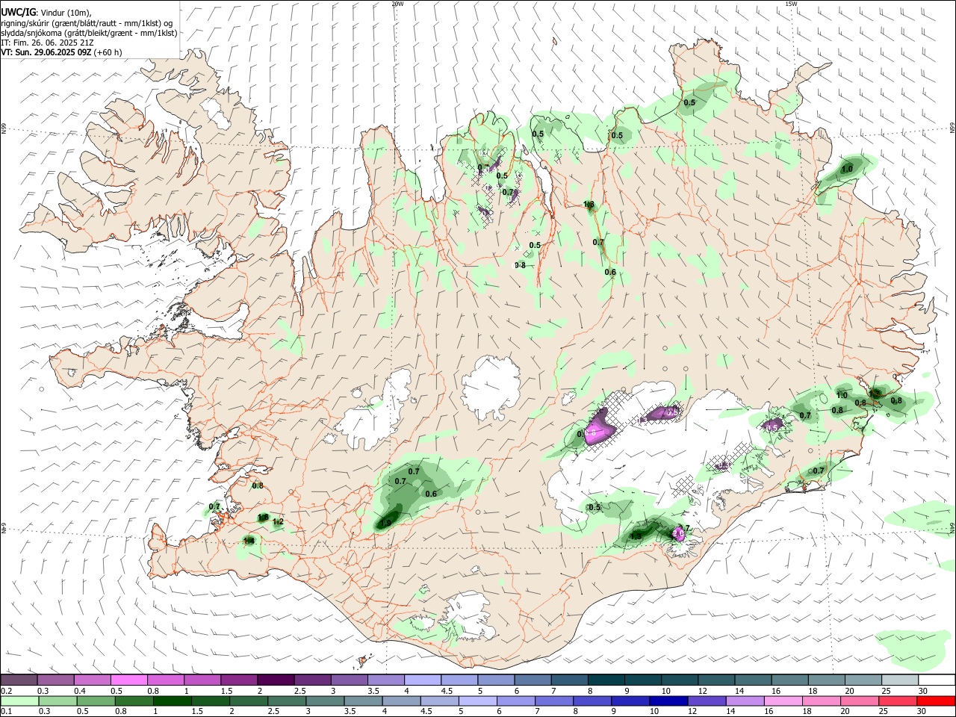Image resolution: width=956 pixels, height=717 pixels.
Task: Click the 'slydda/snjókoma' legend description line
Action: (x=90, y=33)
